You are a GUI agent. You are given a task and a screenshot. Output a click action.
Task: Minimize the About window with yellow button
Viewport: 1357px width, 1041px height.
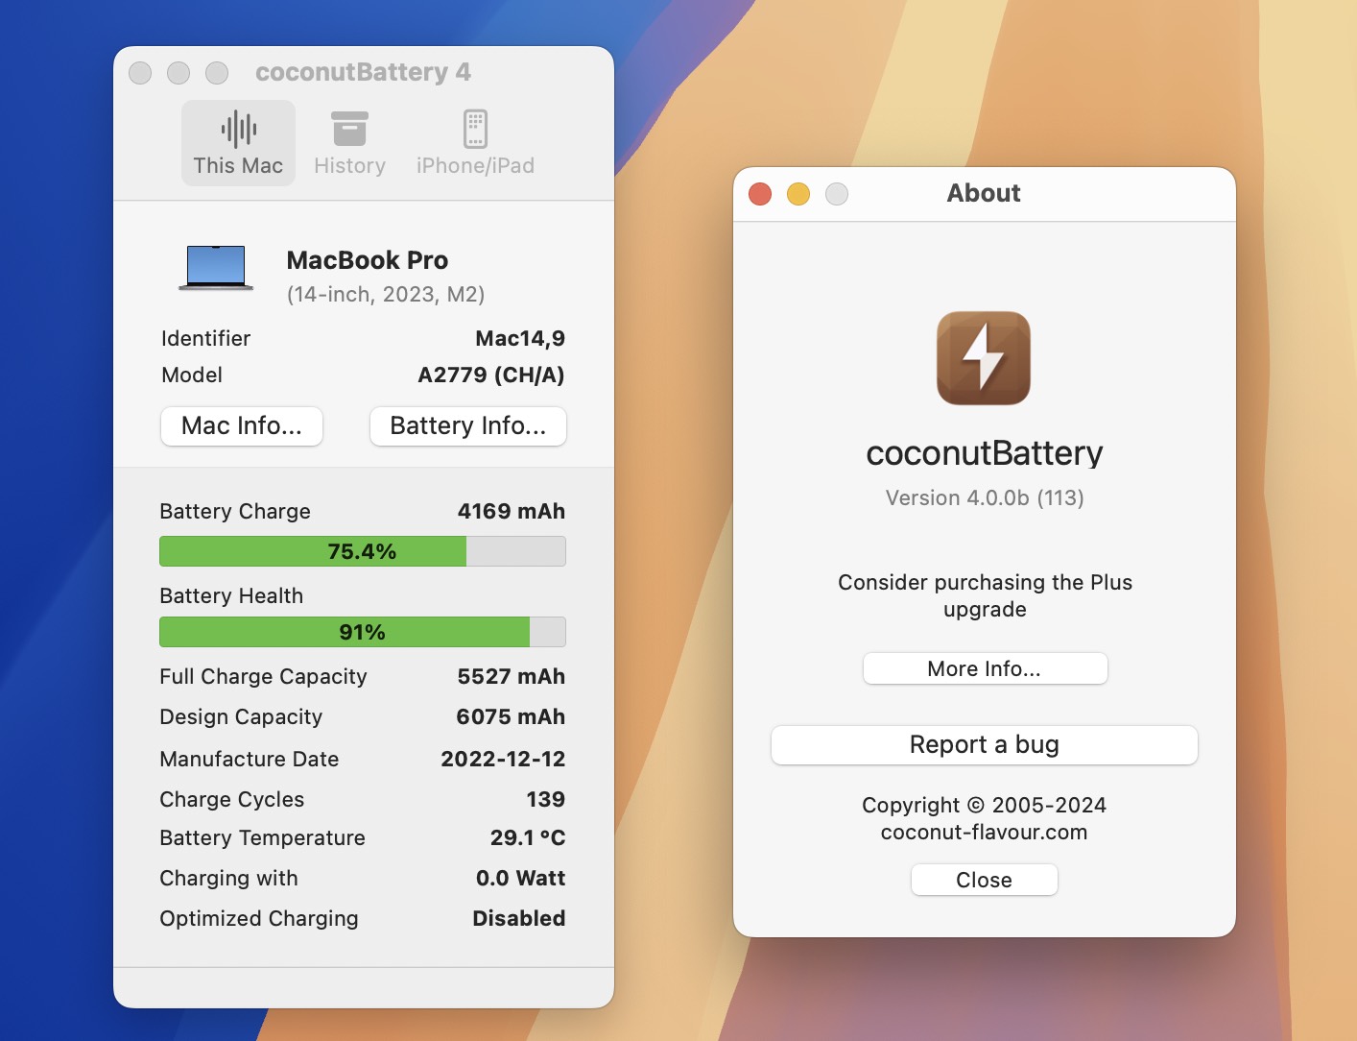coord(798,194)
